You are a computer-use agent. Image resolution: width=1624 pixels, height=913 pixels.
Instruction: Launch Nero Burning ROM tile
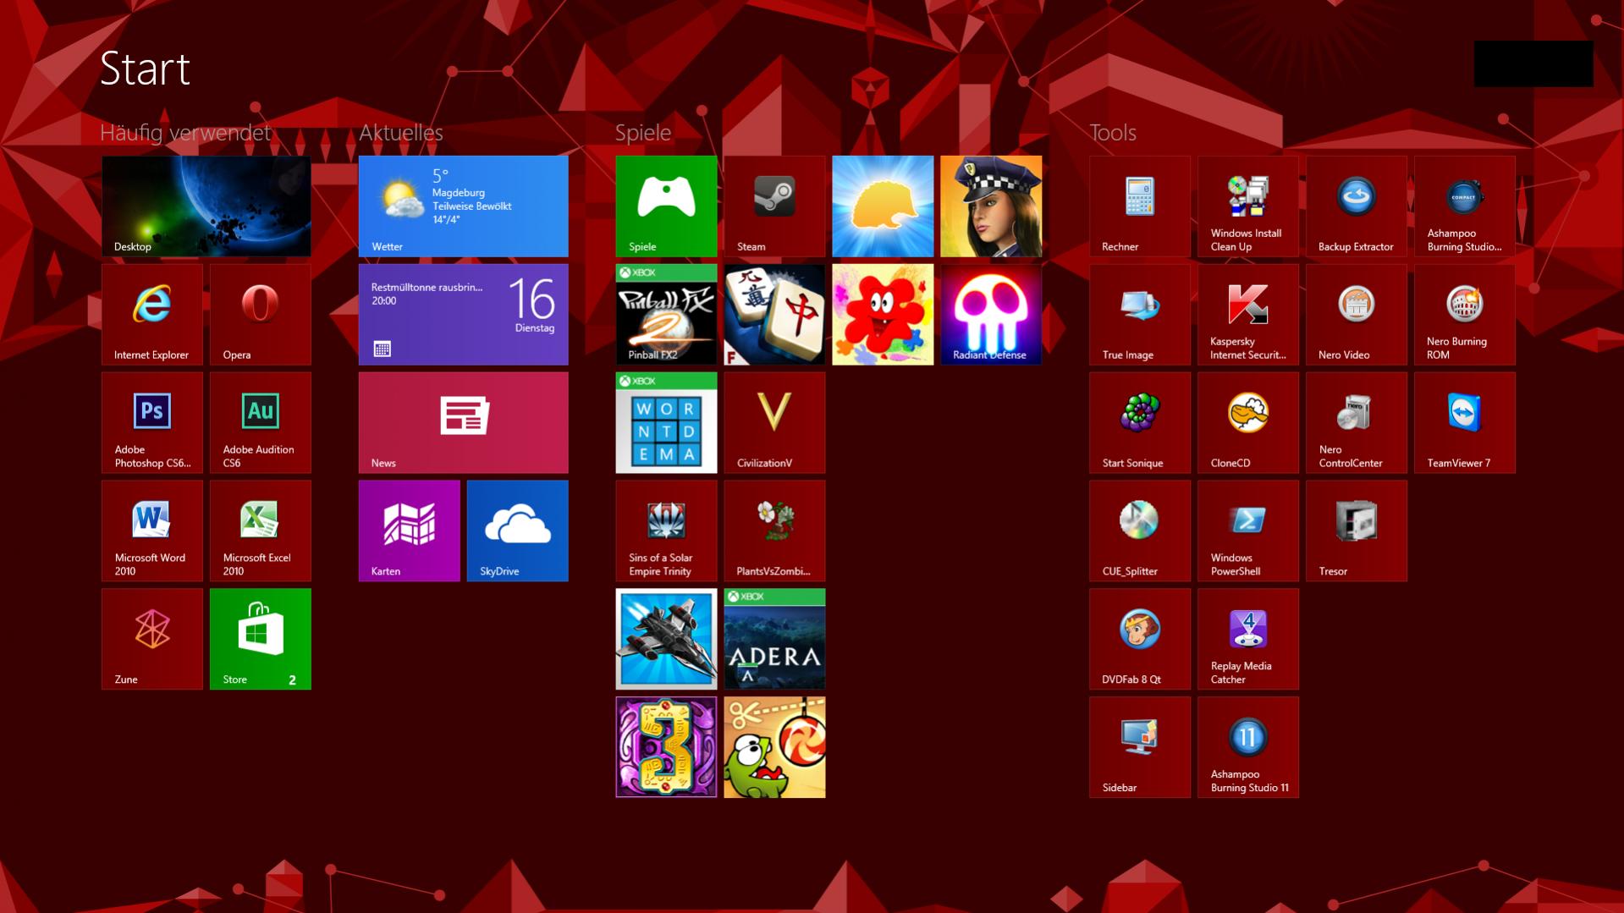click(1465, 314)
